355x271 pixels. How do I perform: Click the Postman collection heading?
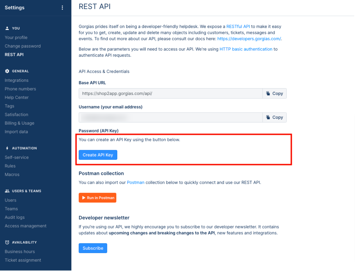tap(101, 173)
